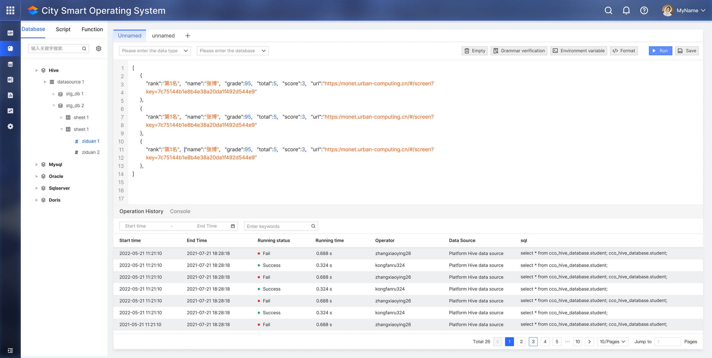Select the database stack sidebar icon
The height and width of the screenshot is (358, 712).
click(x=10, y=64)
